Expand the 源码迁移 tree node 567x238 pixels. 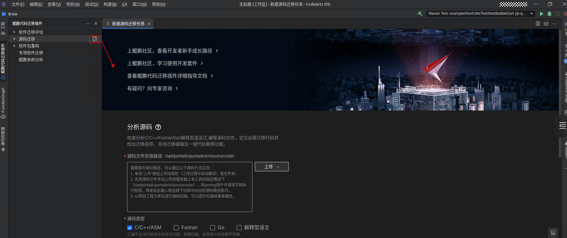[x=14, y=39]
